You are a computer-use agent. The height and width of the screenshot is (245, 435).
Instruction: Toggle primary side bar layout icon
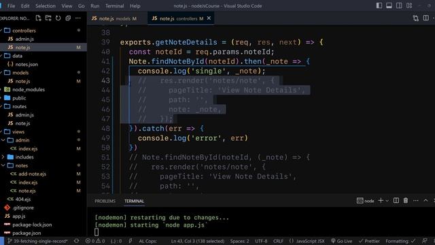379,5
